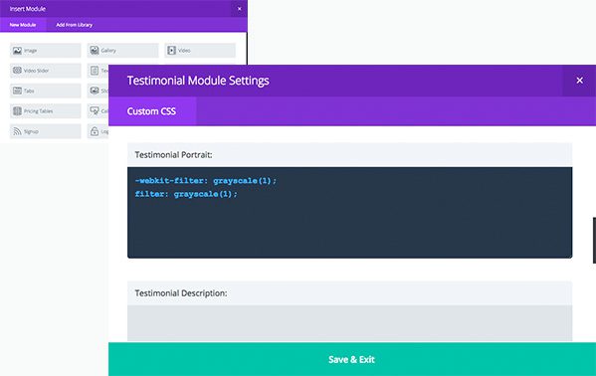Screen dimensions: 596x376
Task: Select the Pricing Tables module
Action: point(45,110)
